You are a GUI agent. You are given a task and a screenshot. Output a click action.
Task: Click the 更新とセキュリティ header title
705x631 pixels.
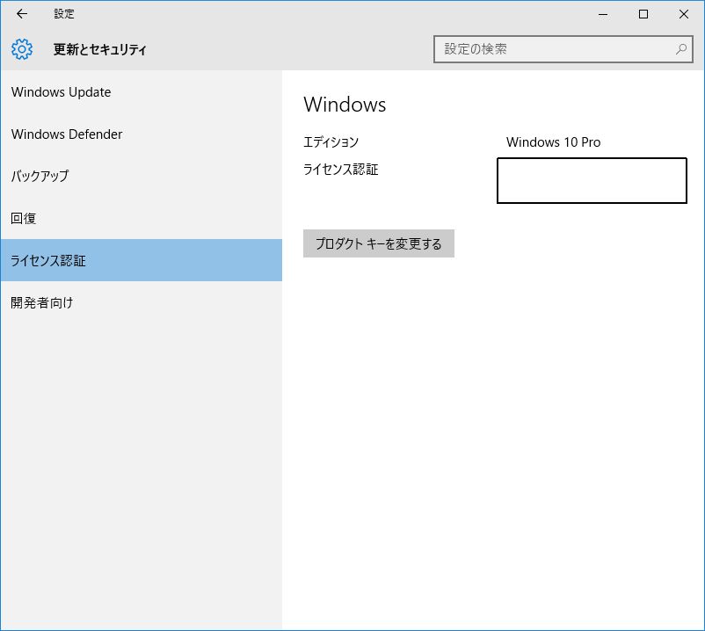tap(99, 49)
